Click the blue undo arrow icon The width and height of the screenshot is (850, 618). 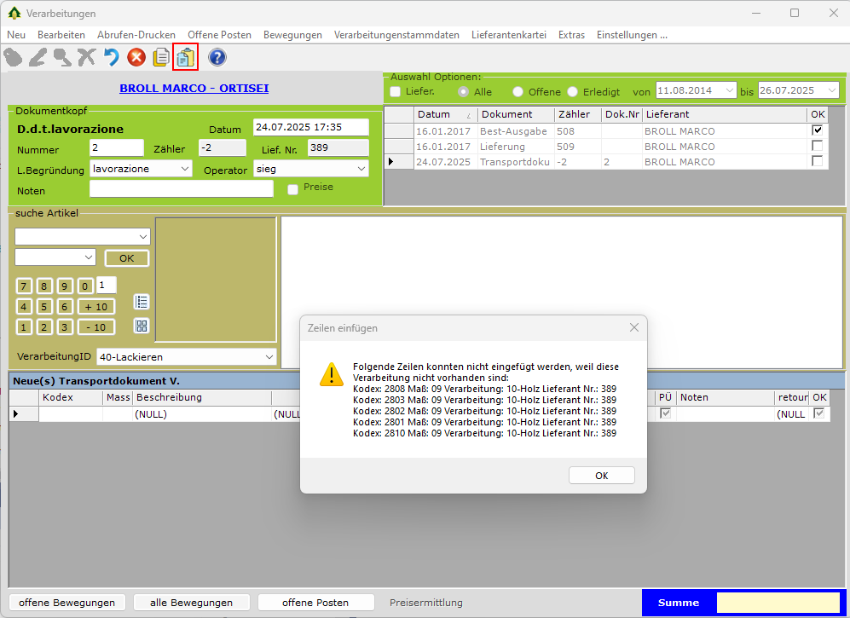(112, 57)
